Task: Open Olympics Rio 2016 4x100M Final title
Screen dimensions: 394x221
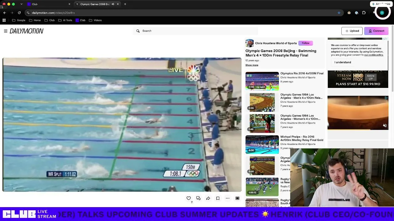Action: pyautogui.click(x=302, y=73)
